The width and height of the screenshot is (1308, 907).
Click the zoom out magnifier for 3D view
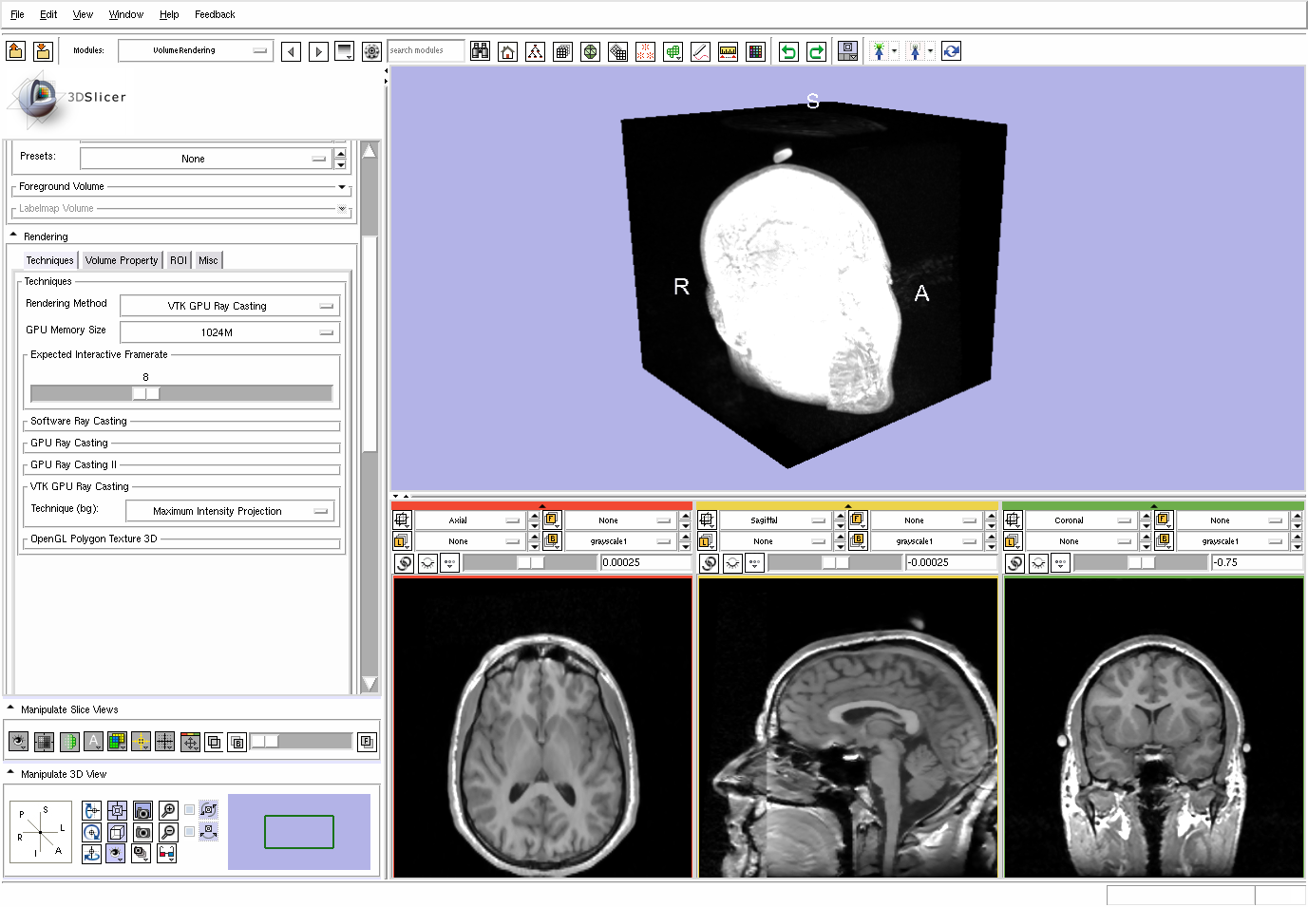click(168, 832)
